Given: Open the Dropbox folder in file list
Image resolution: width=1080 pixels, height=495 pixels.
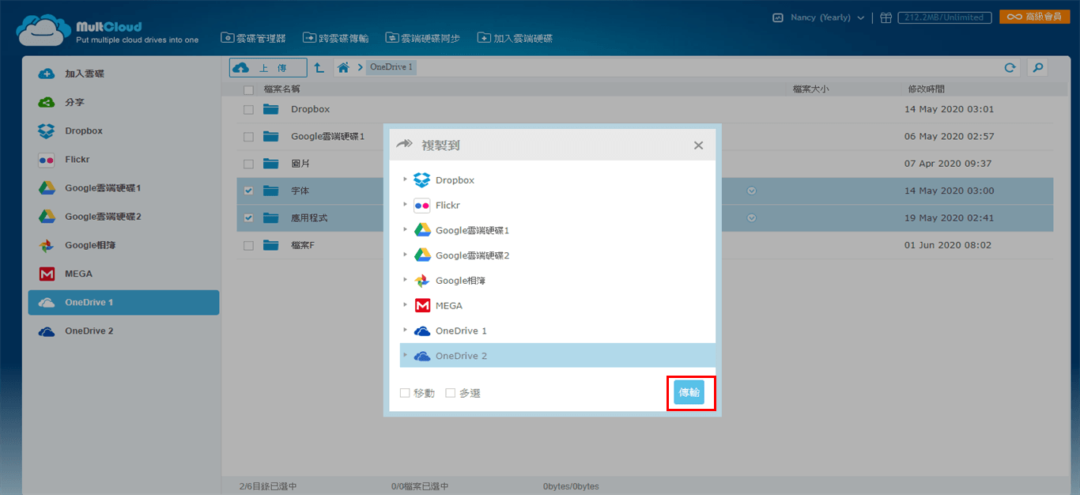Looking at the screenshot, I should pos(310,109).
